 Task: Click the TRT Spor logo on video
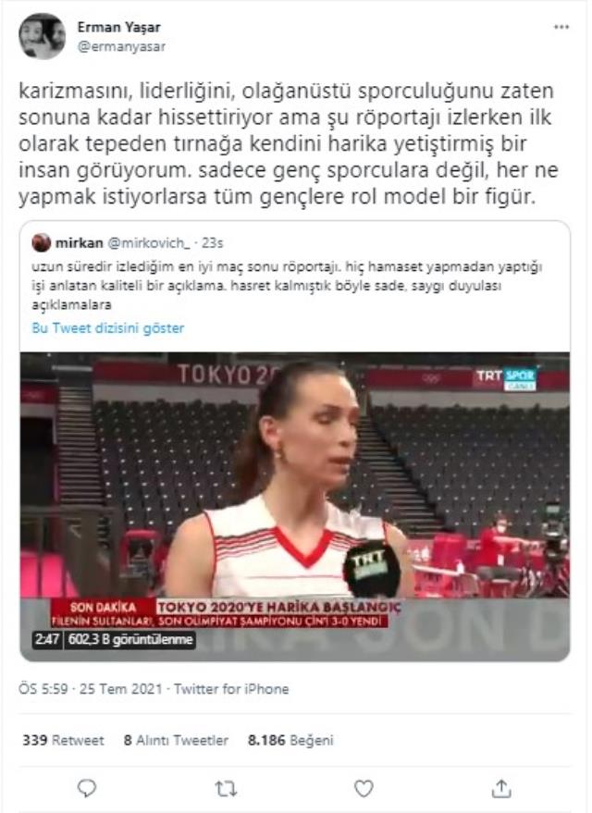pos(506,378)
